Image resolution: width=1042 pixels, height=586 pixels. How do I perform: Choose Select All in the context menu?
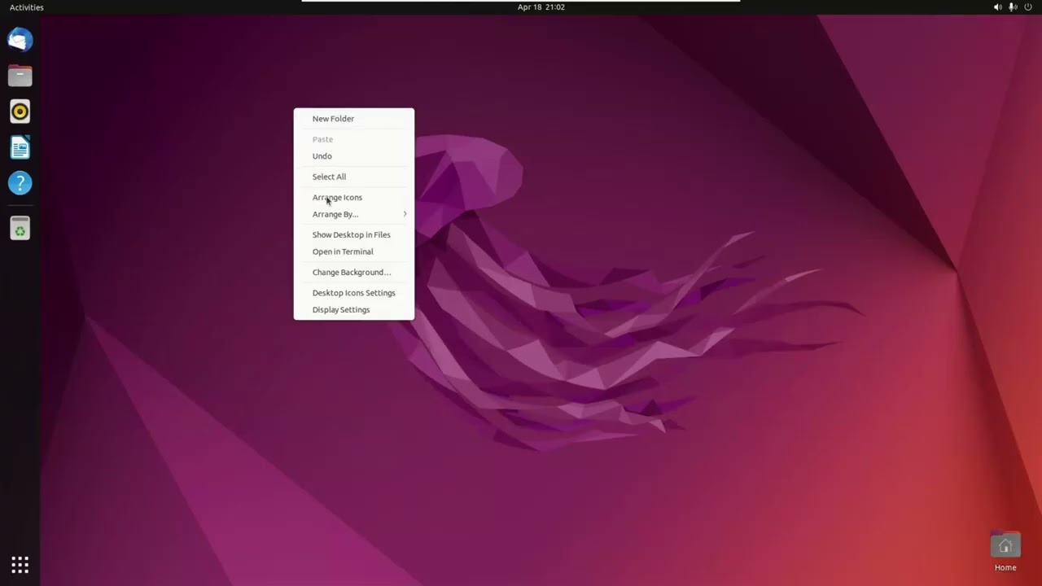(353, 177)
